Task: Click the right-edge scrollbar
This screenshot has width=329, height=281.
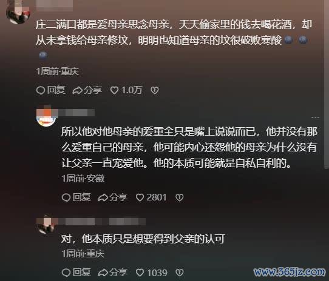Action: coord(327,84)
